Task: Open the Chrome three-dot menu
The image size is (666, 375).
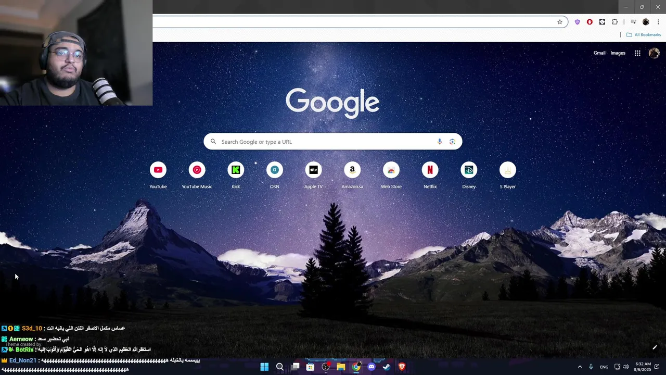Action: coord(657,22)
